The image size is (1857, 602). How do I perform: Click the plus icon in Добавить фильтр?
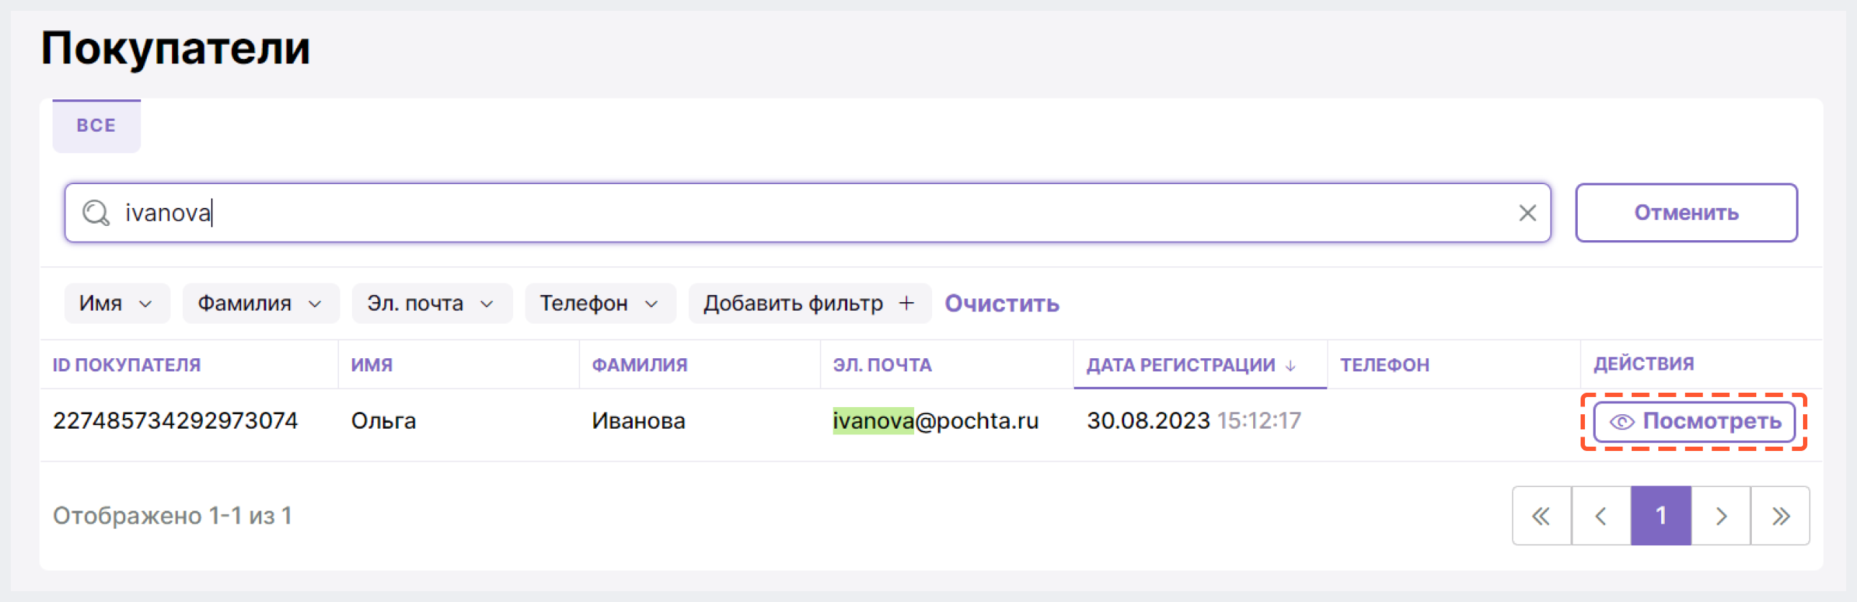(x=906, y=304)
